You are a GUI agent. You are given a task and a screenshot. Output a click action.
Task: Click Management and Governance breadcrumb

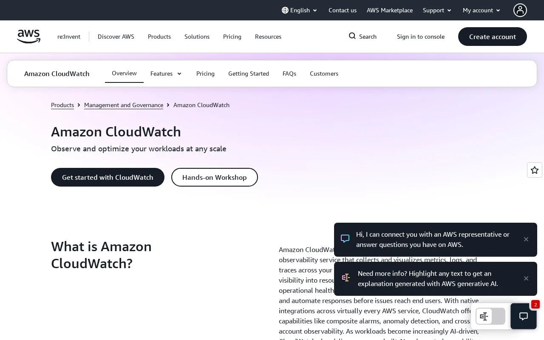coord(124,105)
